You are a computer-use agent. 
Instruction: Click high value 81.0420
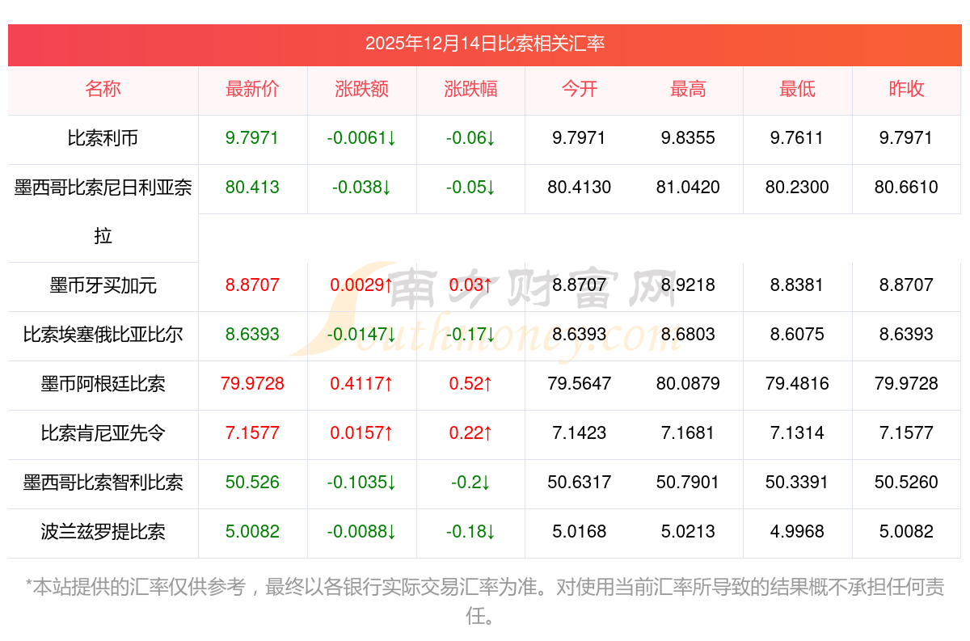coord(688,188)
